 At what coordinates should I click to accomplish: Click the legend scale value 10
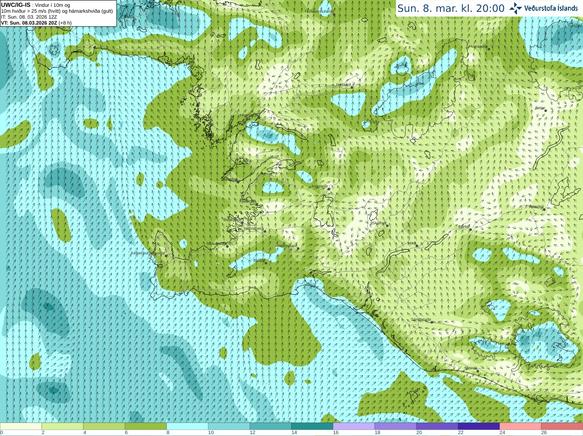click(x=210, y=433)
